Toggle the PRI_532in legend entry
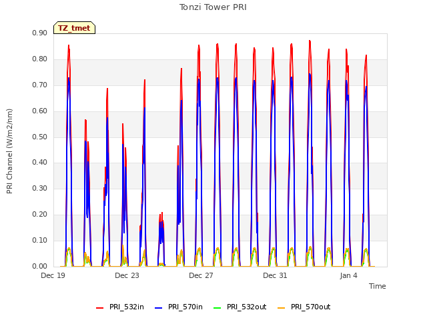Image resolution: width=427 pixels, height=320 pixels. click(120, 307)
